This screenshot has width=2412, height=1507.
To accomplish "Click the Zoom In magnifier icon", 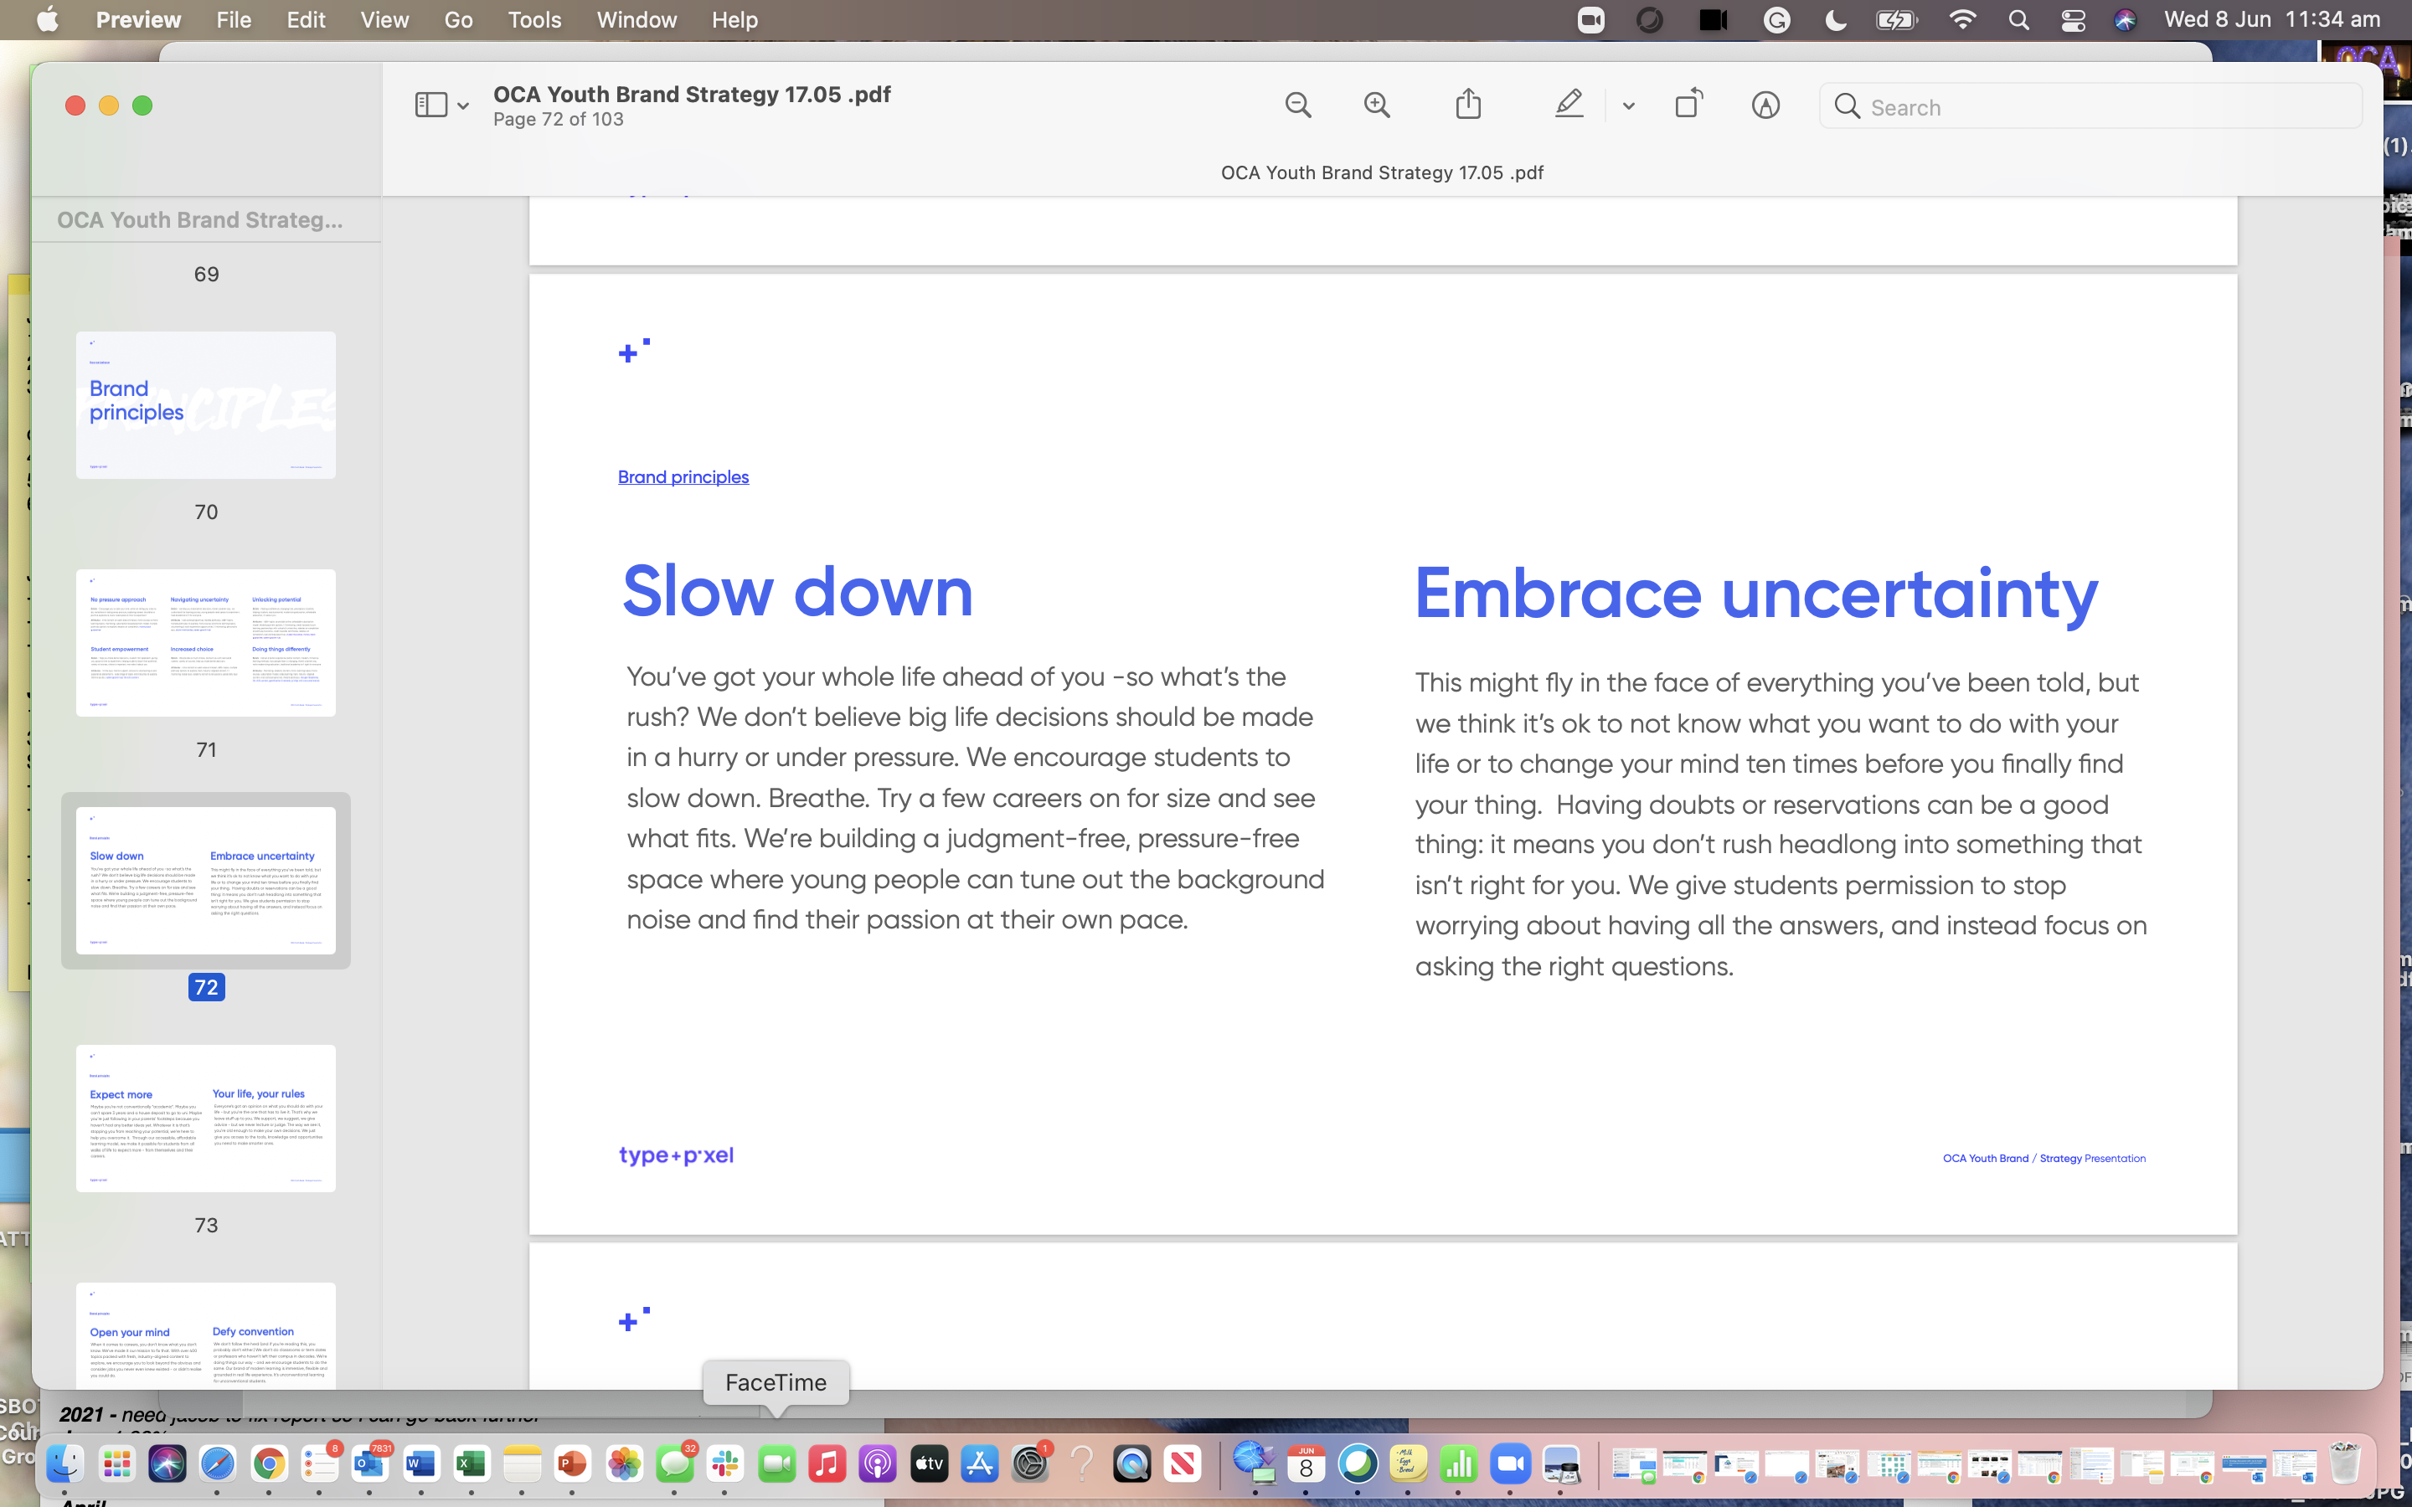I will (x=1377, y=105).
